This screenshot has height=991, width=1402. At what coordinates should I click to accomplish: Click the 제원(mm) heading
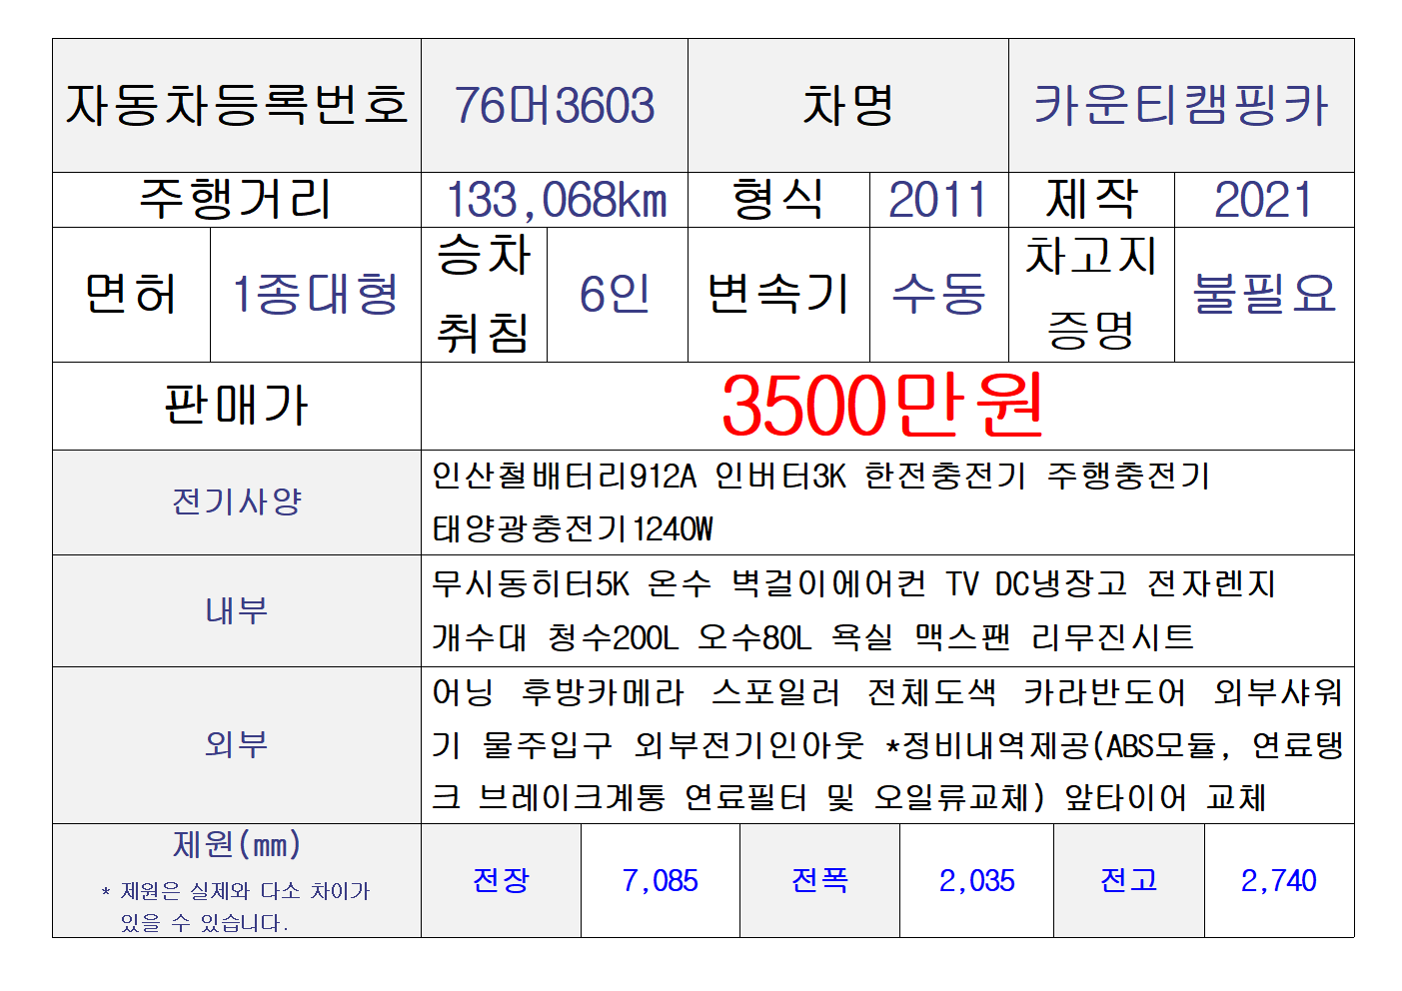pyautogui.click(x=237, y=845)
